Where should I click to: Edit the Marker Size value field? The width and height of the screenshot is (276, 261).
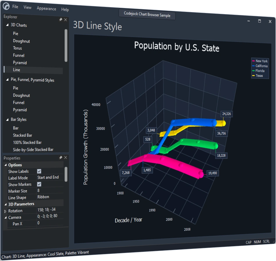coord(50,191)
